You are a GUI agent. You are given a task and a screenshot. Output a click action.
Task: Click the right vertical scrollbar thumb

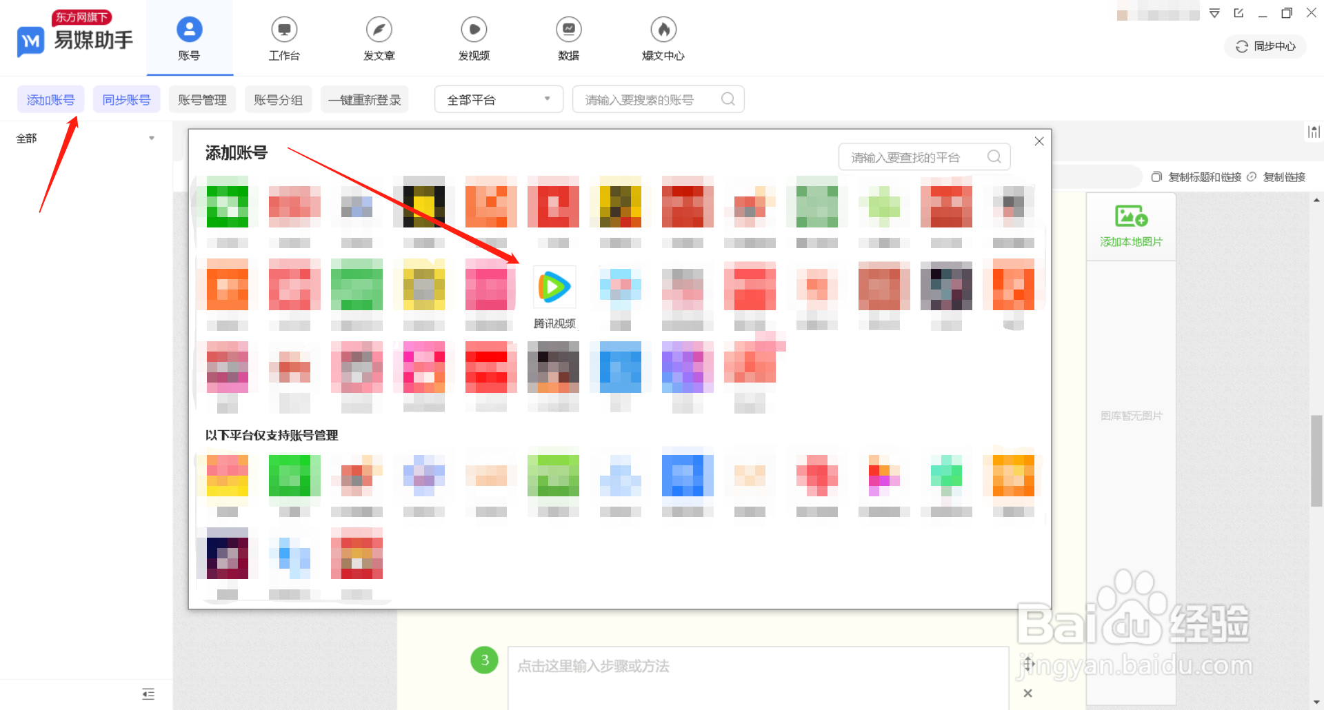(1316, 462)
